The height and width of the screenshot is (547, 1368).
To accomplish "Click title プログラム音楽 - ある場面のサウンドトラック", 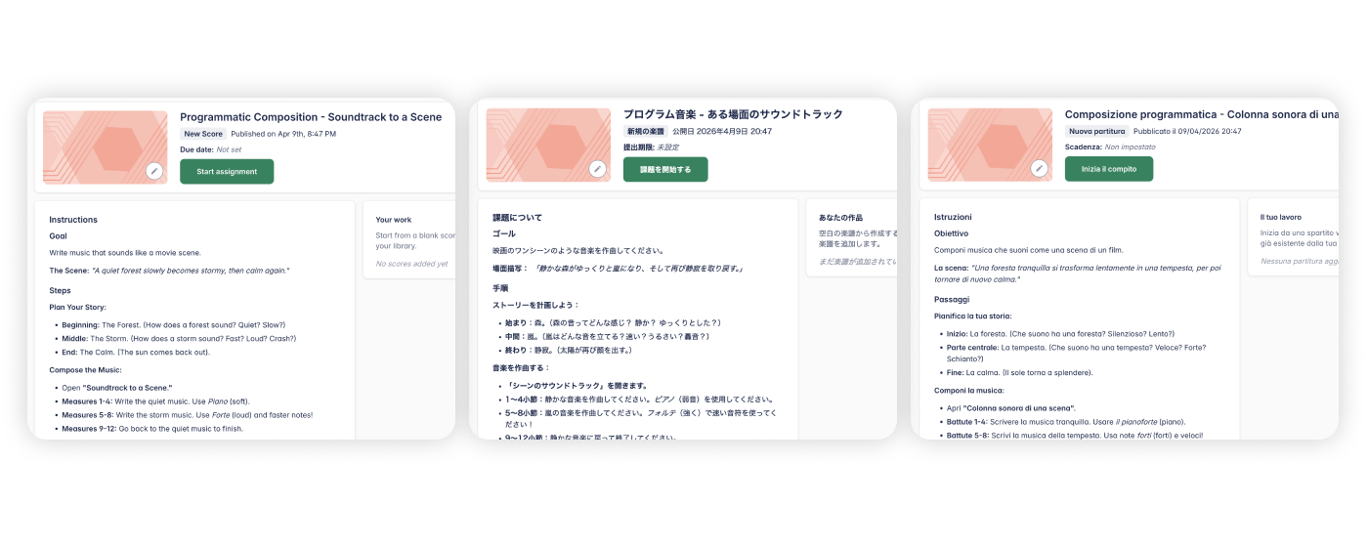I will 733,114.
